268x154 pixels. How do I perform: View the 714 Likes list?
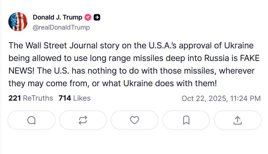click(75, 98)
